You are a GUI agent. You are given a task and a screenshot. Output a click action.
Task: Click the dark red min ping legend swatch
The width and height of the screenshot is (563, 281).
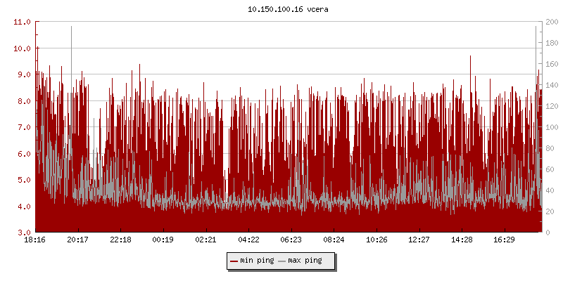(x=234, y=261)
